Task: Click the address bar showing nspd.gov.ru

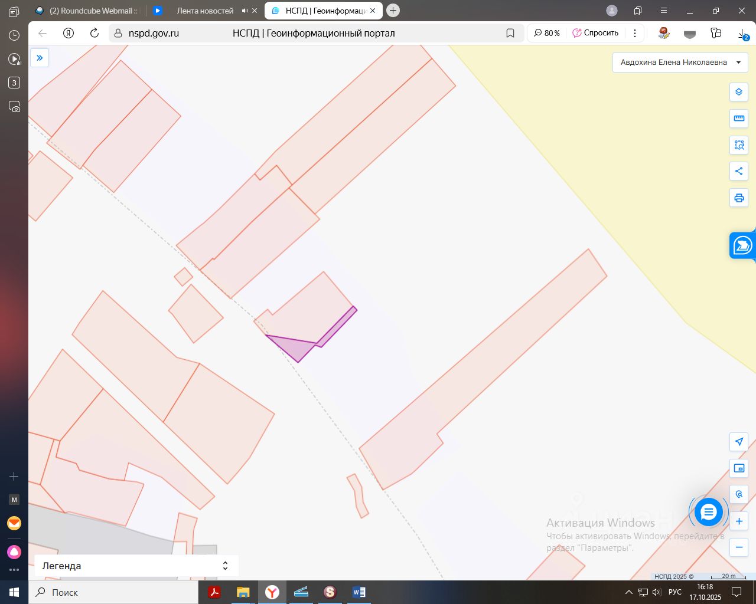Action: click(x=315, y=33)
